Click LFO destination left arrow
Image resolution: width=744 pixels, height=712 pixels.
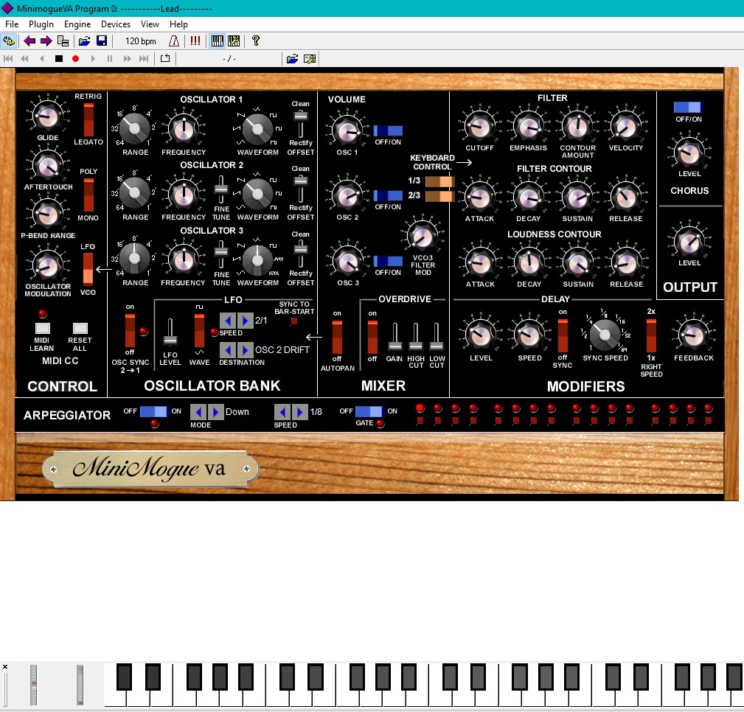click(228, 350)
